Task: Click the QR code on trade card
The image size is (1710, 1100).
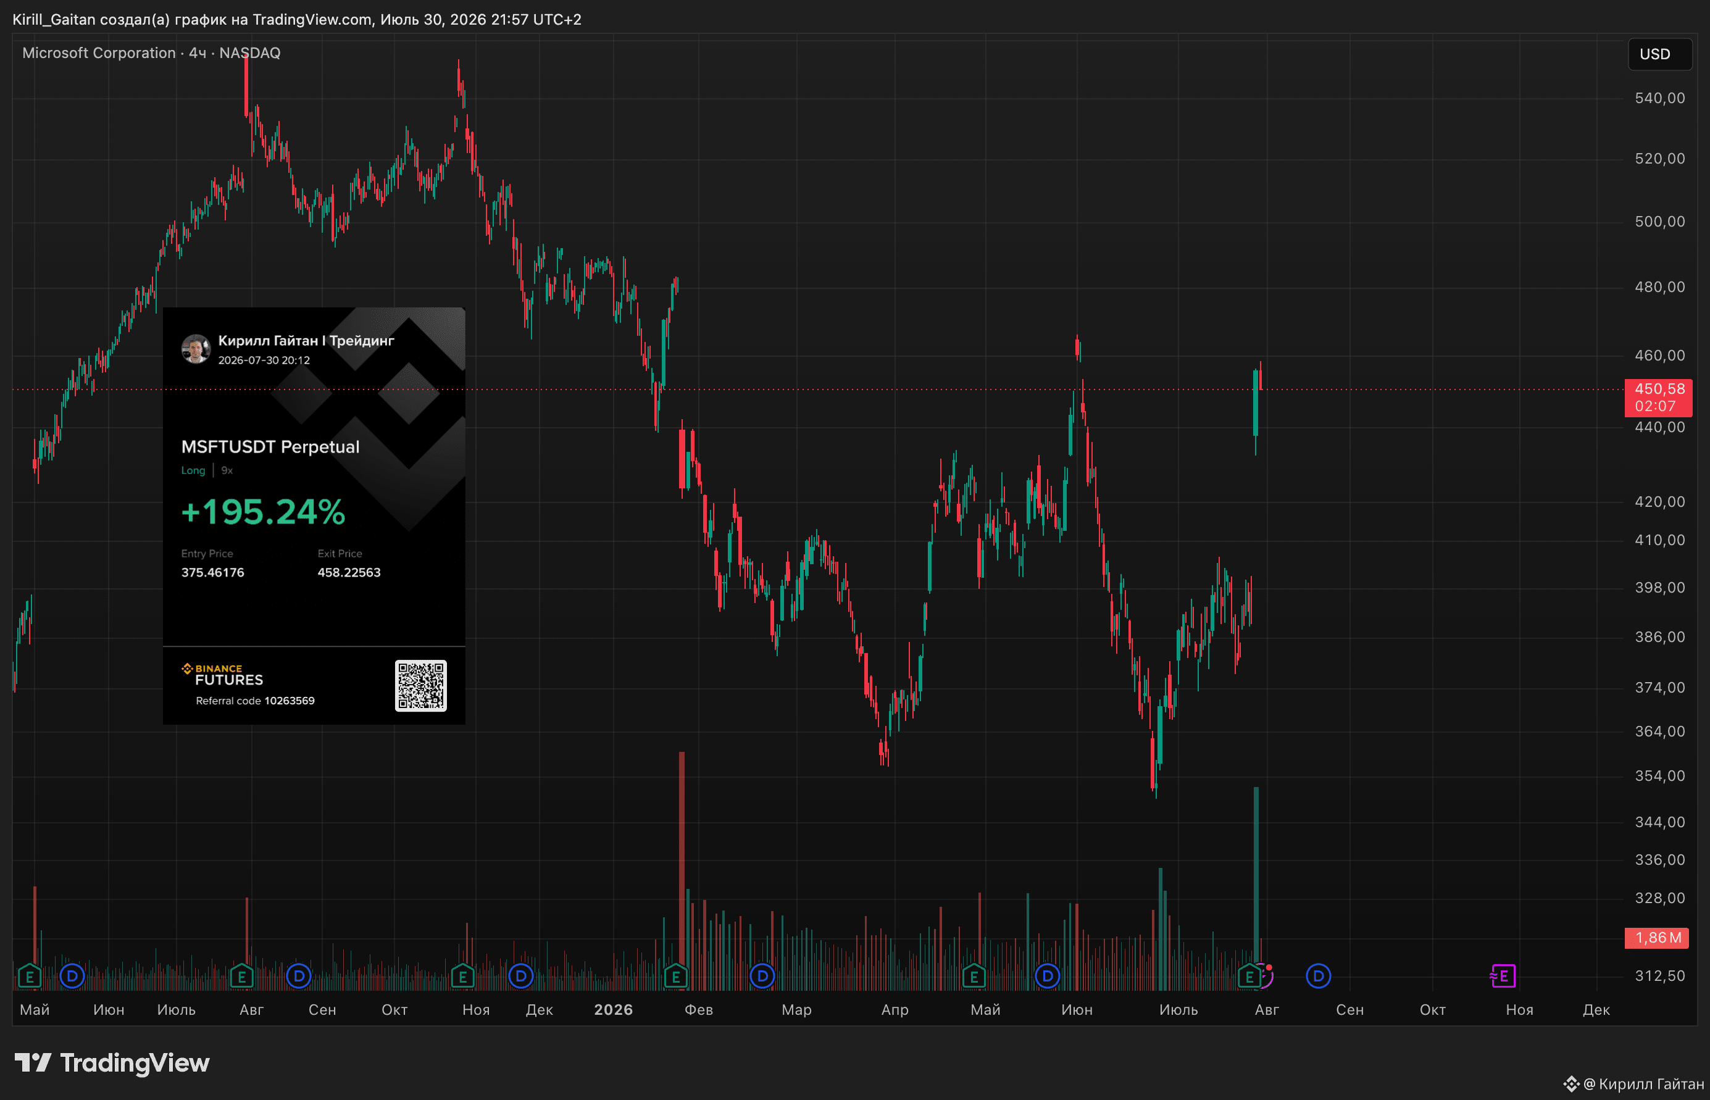Action: click(421, 686)
